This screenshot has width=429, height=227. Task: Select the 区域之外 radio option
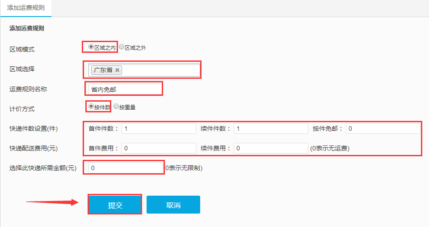pos(122,47)
